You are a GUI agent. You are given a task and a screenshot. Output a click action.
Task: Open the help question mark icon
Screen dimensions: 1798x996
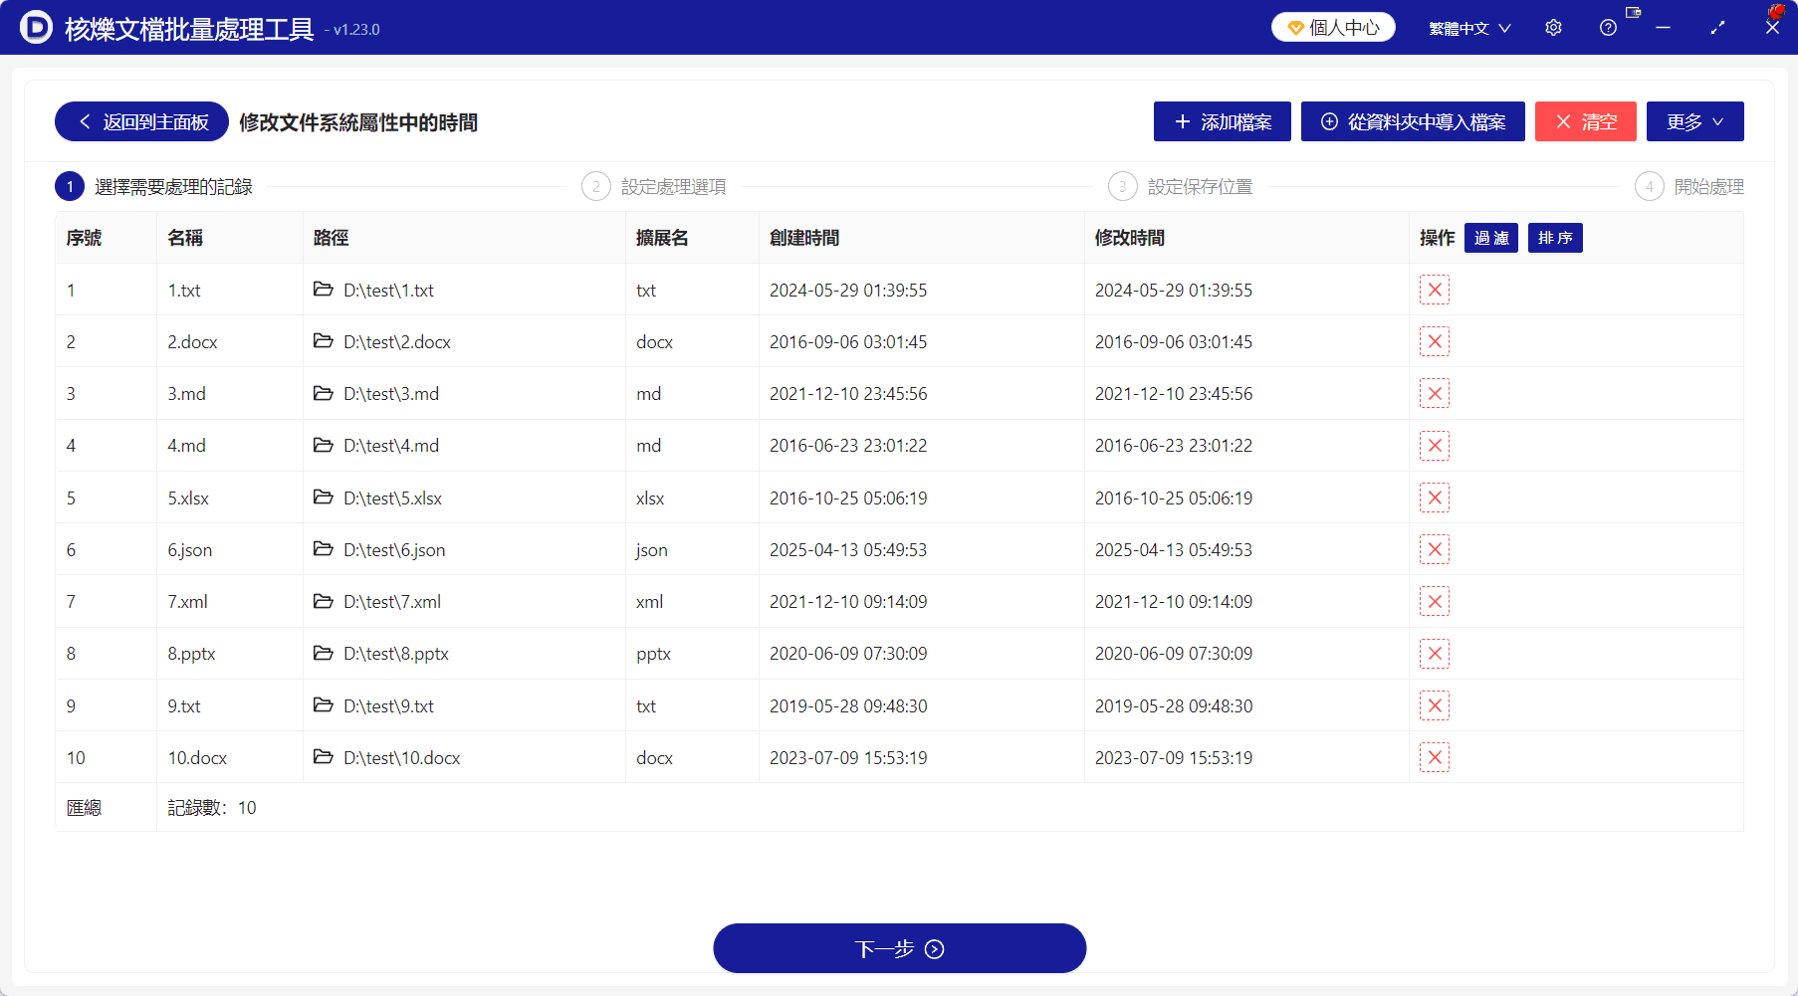point(1608,28)
